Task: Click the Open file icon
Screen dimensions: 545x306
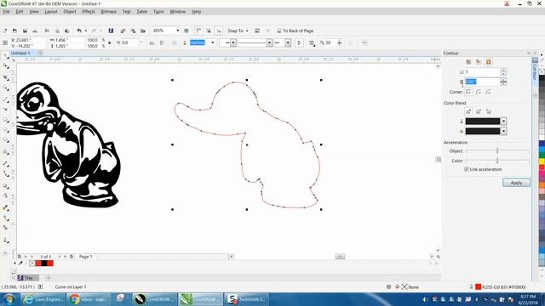Action: 14,31
